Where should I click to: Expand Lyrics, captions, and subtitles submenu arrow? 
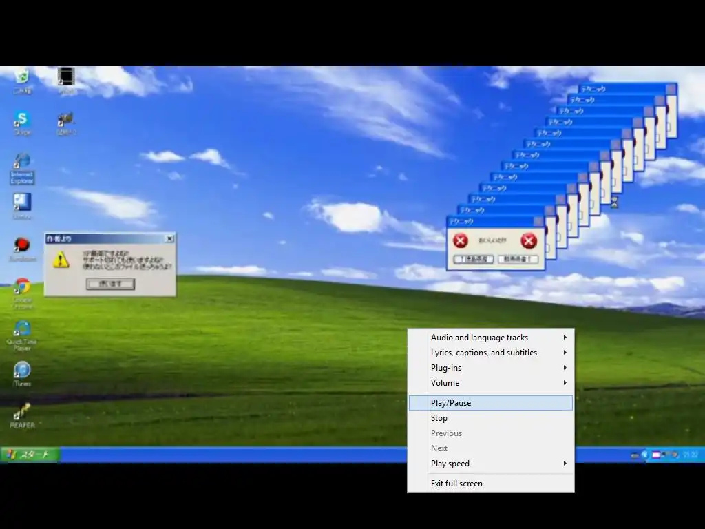point(565,353)
